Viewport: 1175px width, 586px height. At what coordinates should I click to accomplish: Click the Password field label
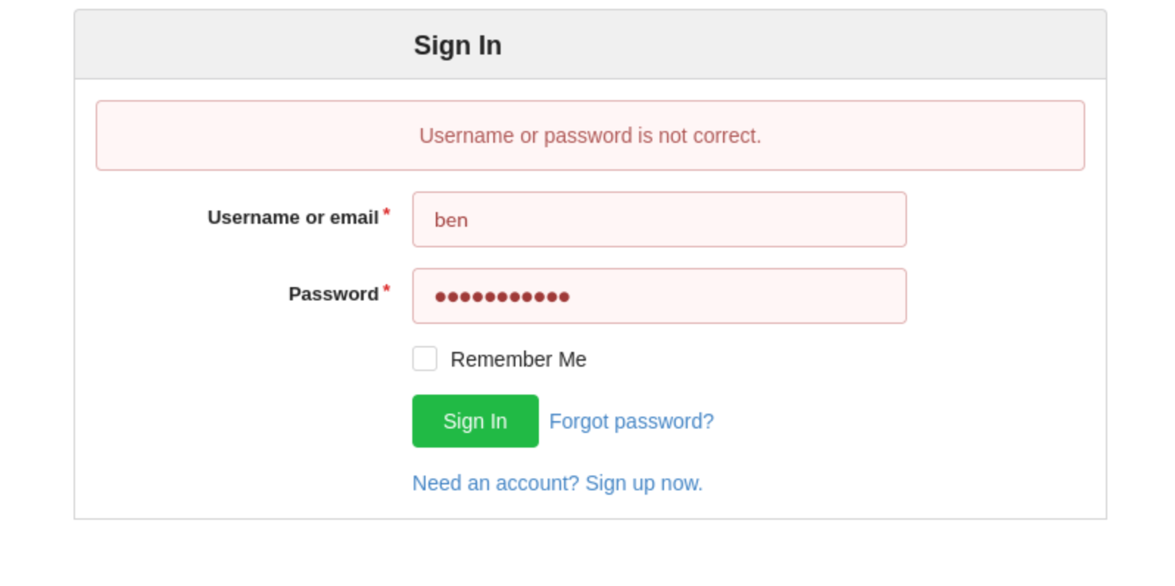[x=333, y=294]
